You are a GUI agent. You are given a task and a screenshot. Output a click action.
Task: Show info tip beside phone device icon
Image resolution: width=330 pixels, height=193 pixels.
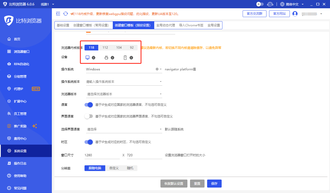[131, 58]
